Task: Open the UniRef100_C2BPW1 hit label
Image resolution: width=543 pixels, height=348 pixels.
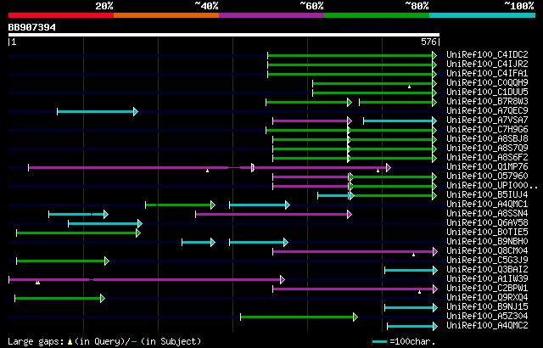Action: tap(487, 289)
